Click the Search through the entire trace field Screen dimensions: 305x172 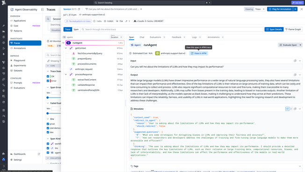point(172,30)
